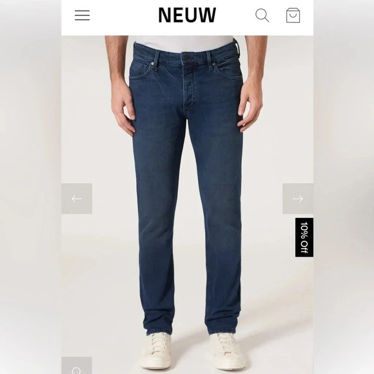Click the gray previous-slide button
Image resolution: width=374 pixels, height=374 pixels.
point(77,199)
